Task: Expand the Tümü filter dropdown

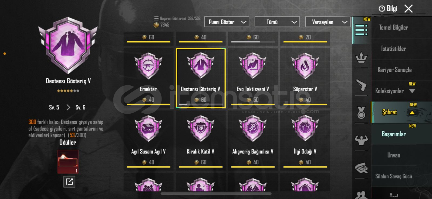Action: pos(277,22)
